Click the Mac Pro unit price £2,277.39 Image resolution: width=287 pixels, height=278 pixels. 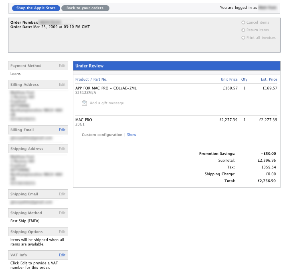coord(228,120)
